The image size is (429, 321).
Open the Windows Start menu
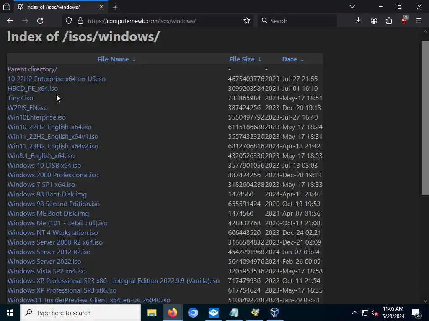click(10, 313)
